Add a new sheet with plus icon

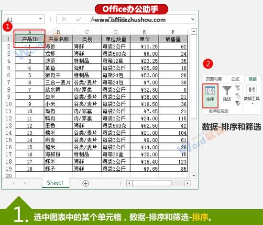click(x=86, y=183)
